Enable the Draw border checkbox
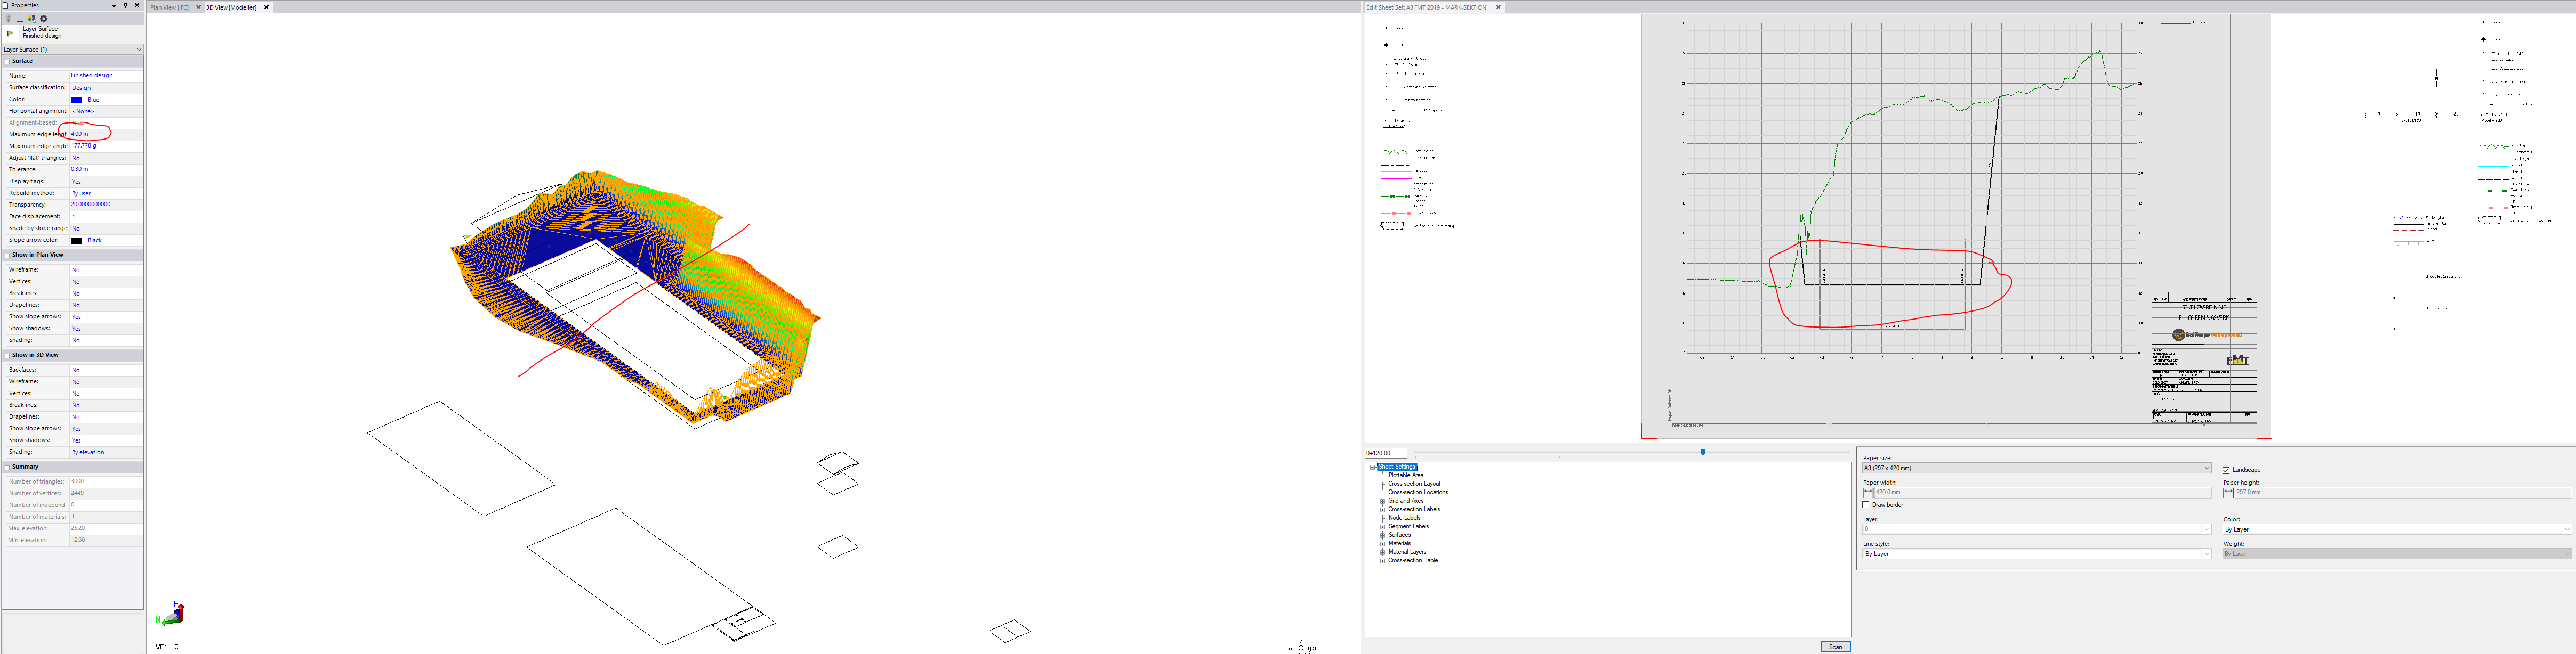This screenshot has height=654, width=2576. 1866,505
